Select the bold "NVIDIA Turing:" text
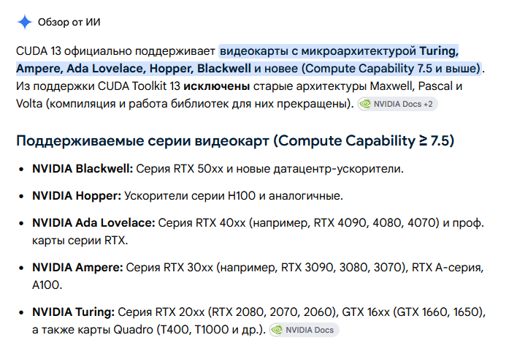The width and height of the screenshot is (509, 343). click(x=73, y=312)
